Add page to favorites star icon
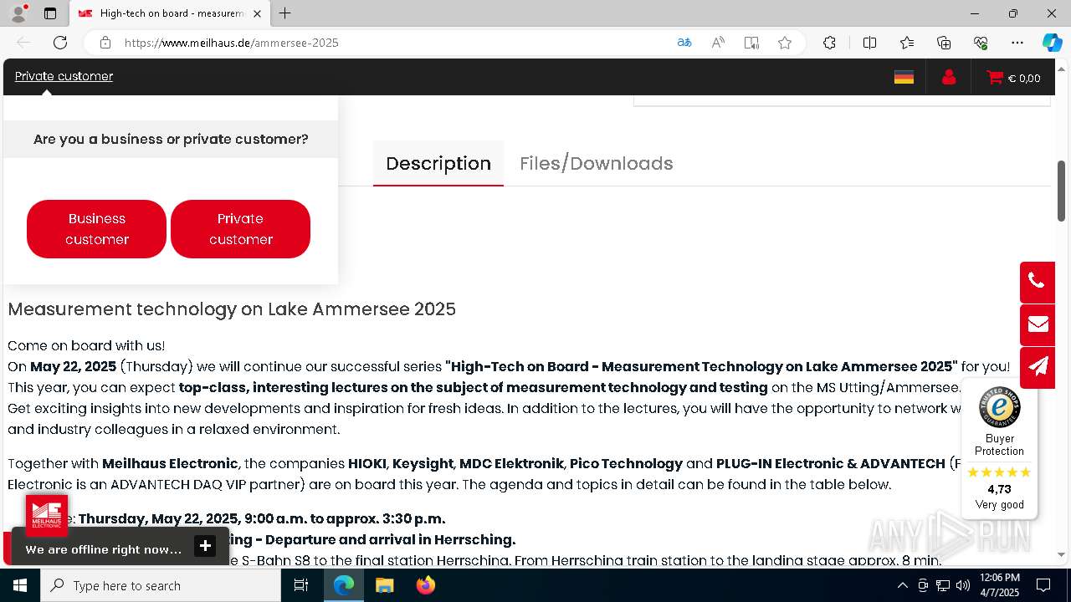 (x=785, y=43)
